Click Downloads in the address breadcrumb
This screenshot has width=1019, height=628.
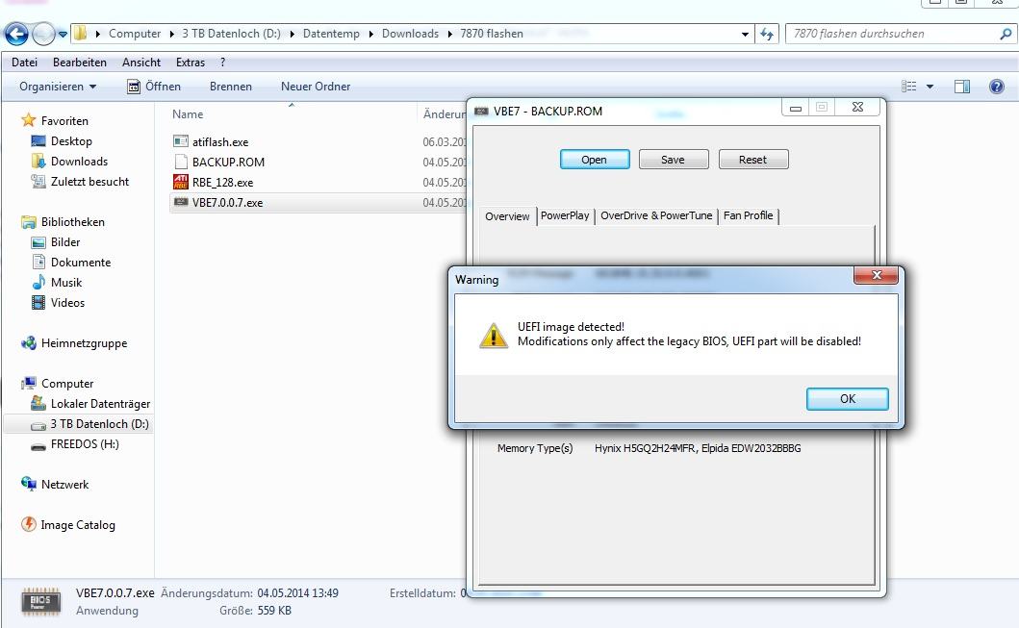[410, 34]
